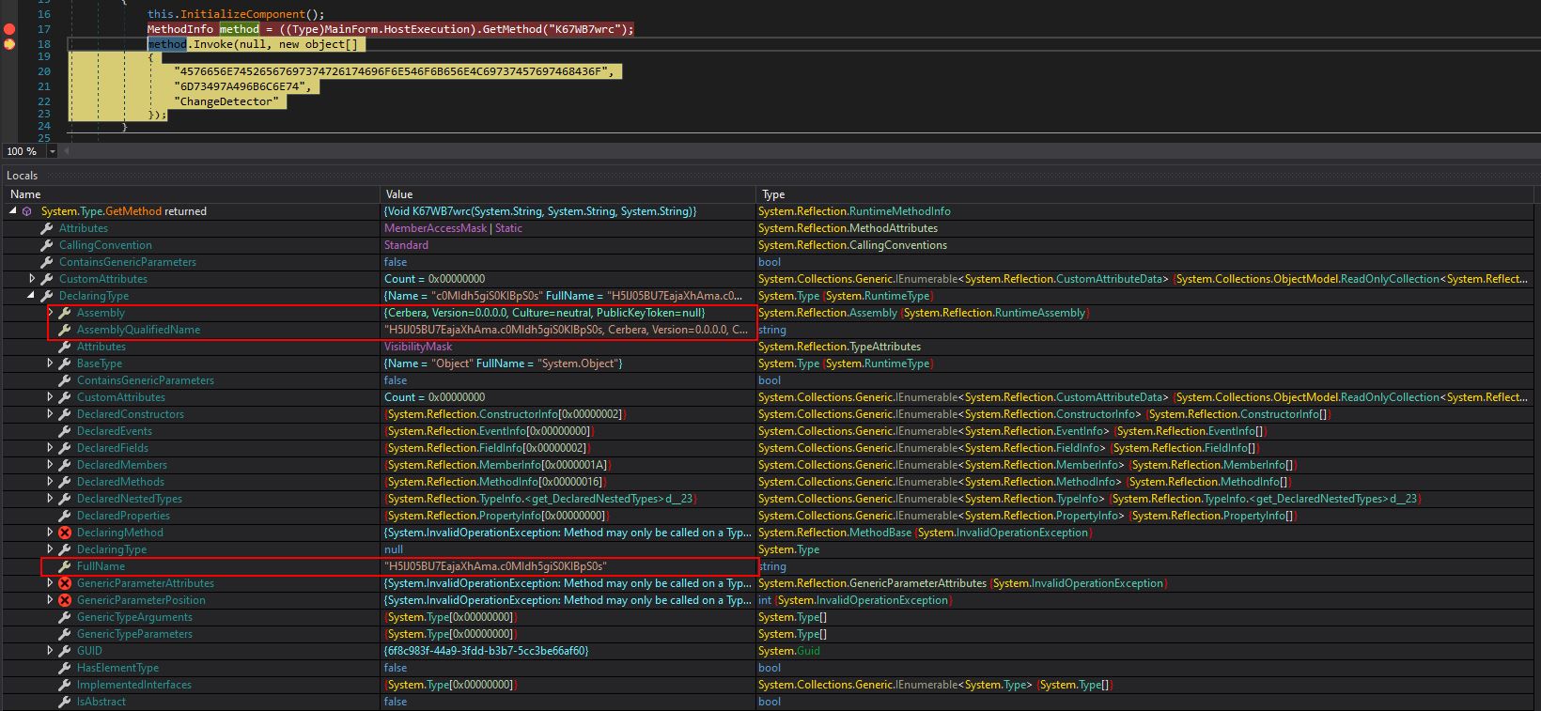Viewport: 1541px width, 711px height.
Task: Click the wrench icon next to HasElementType
Action: click(64, 668)
